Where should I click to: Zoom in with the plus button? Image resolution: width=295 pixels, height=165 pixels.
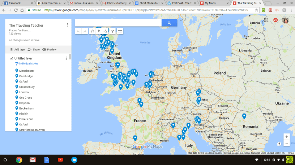tap(287, 137)
